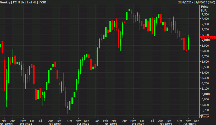Click the 5,700 price axis label
216x125 pixels.
(205, 110)
